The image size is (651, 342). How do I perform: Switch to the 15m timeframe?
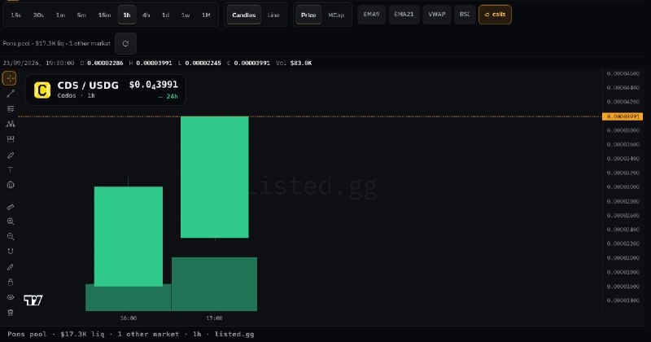coord(104,15)
